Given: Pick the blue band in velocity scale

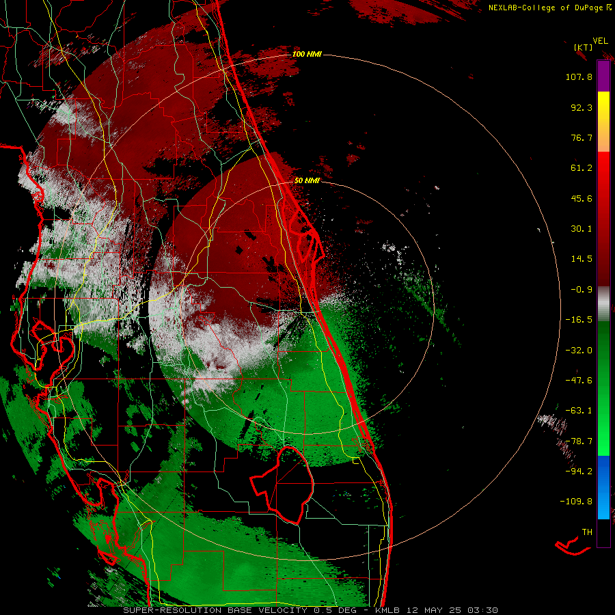Looking at the screenshot, I should (603, 487).
